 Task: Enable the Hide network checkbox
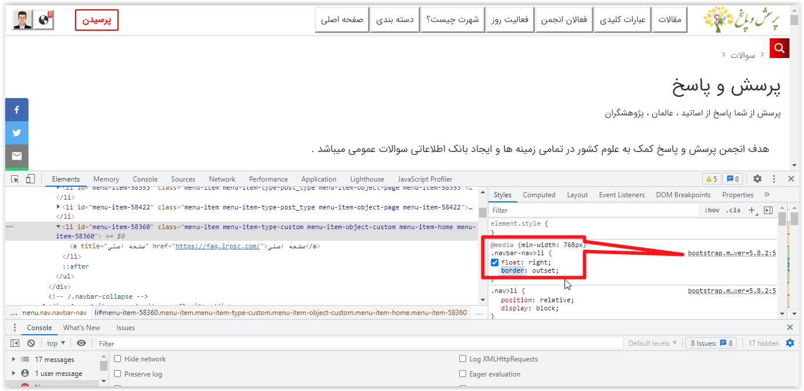point(118,359)
